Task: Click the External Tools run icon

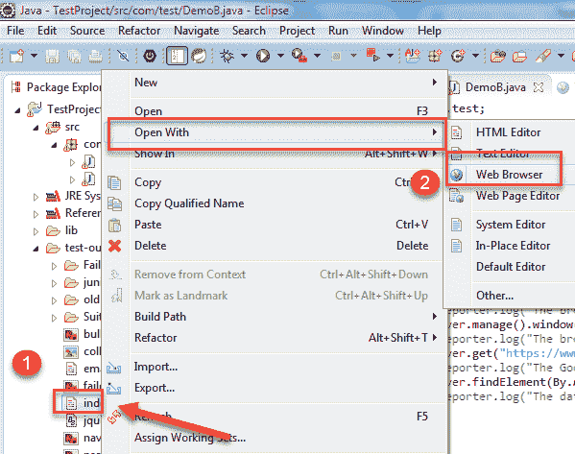Action: point(373,56)
